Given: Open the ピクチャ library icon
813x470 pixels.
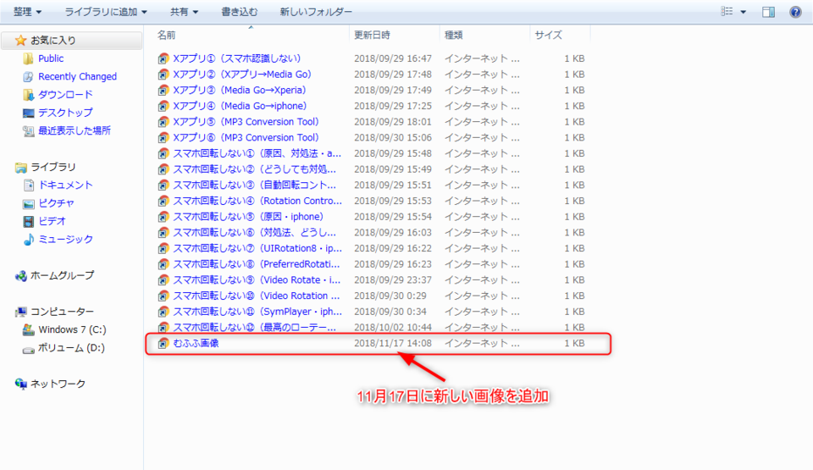Looking at the screenshot, I should click(29, 203).
